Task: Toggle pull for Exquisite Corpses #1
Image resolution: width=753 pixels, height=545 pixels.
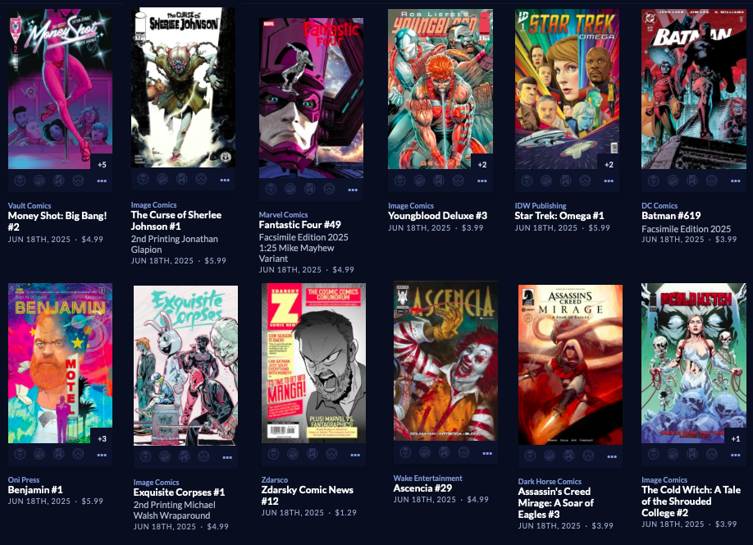Action: pos(145,456)
